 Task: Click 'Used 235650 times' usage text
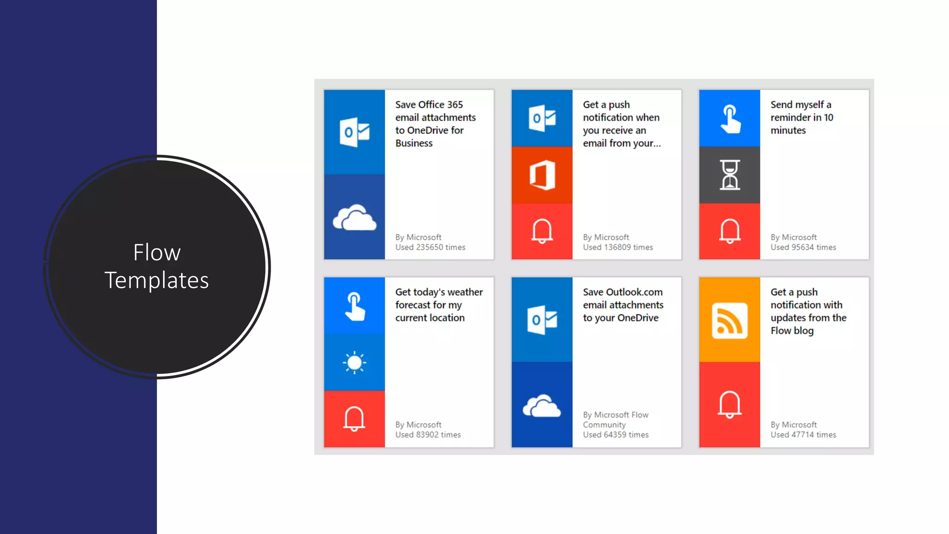point(430,248)
